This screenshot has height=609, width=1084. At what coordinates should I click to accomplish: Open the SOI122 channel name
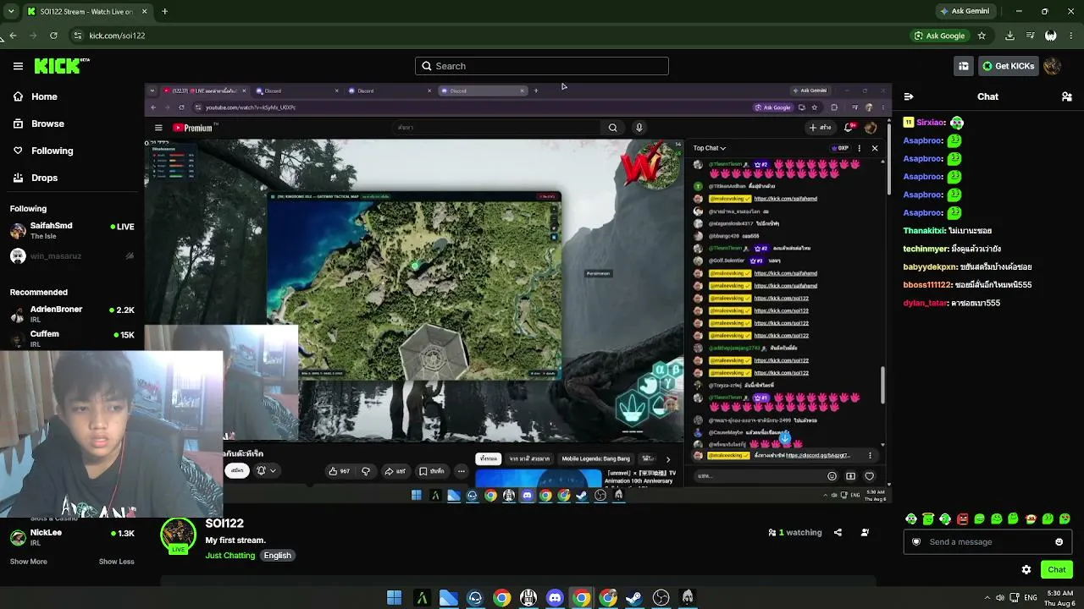click(x=224, y=524)
